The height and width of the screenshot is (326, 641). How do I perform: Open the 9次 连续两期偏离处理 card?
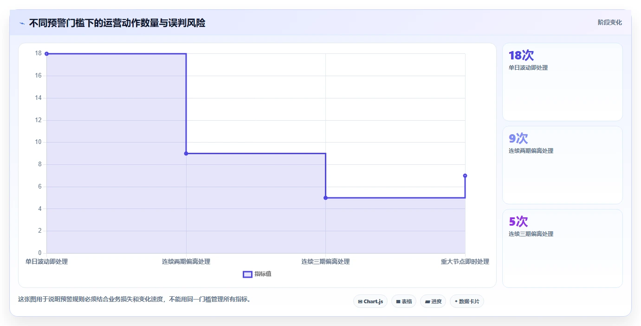click(562, 165)
